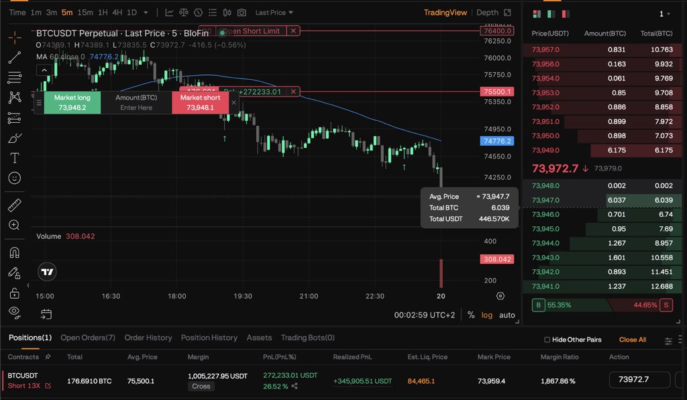
Task: Open the go-to-date calendar icon
Action: click(46, 314)
